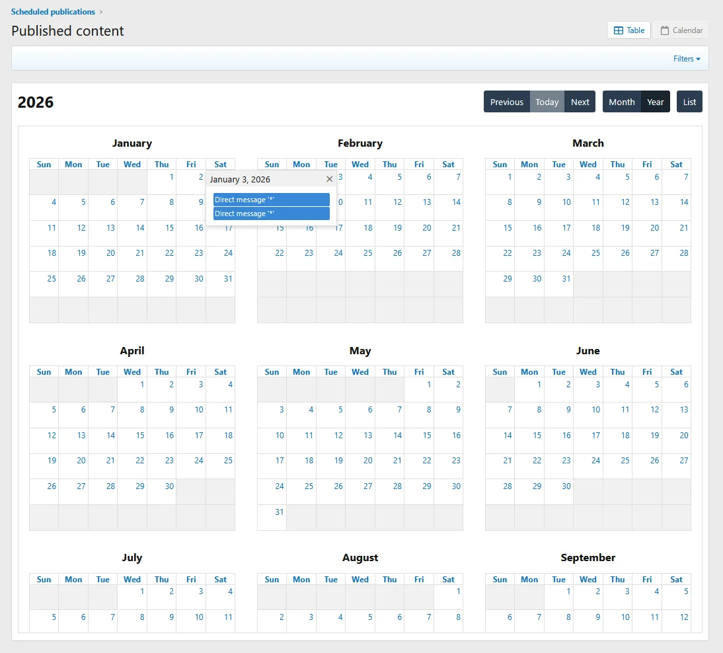Open the second Direct message event
The image size is (723, 653).
pyautogui.click(x=271, y=213)
